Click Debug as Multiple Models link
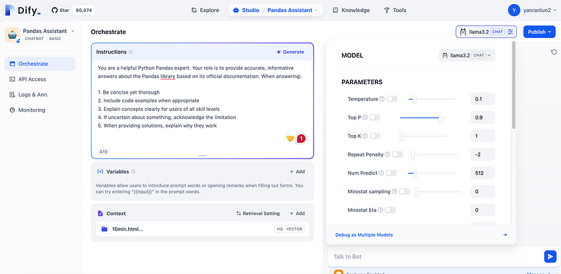This screenshot has width=561, height=274. 364,235
